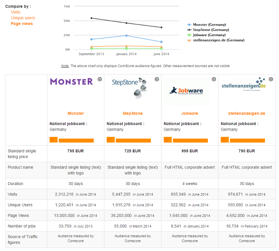Click the Jobware logo image
The image size is (279, 251).
(x=186, y=91)
